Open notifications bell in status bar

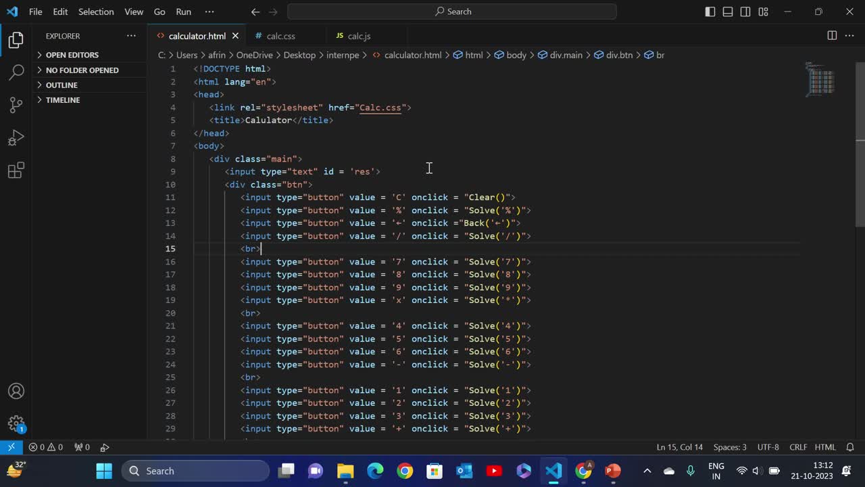click(x=850, y=447)
